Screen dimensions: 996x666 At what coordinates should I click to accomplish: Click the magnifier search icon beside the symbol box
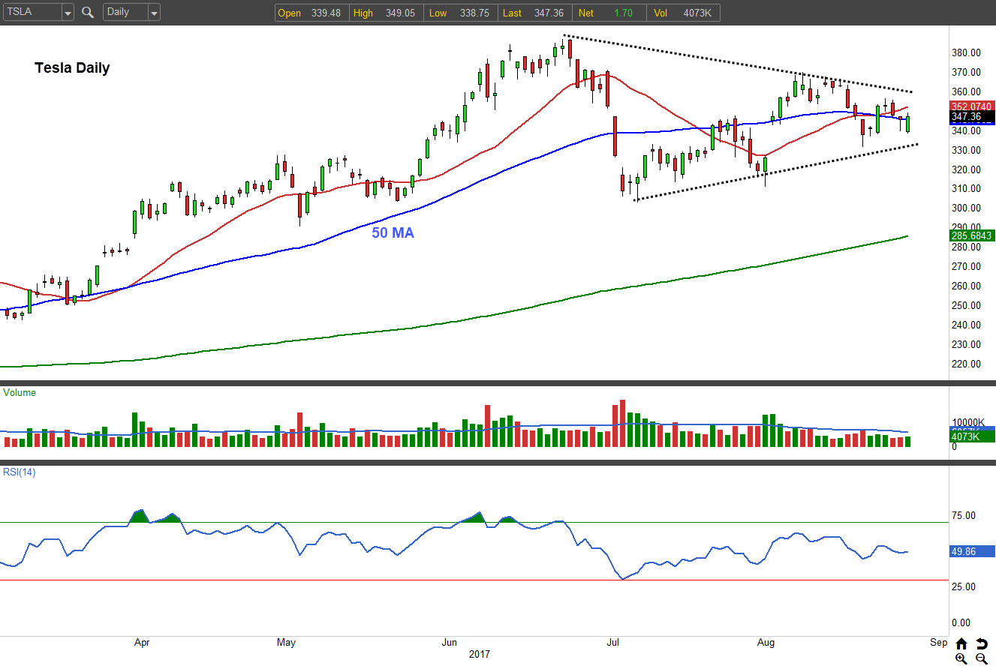point(88,13)
